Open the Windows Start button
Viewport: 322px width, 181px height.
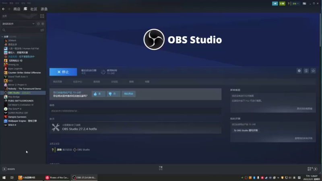[x=4, y=177]
